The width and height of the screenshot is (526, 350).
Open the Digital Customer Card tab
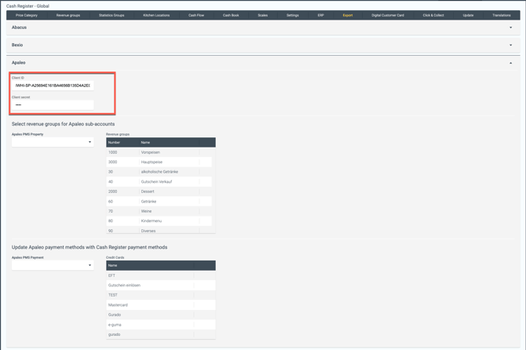[388, 15]
